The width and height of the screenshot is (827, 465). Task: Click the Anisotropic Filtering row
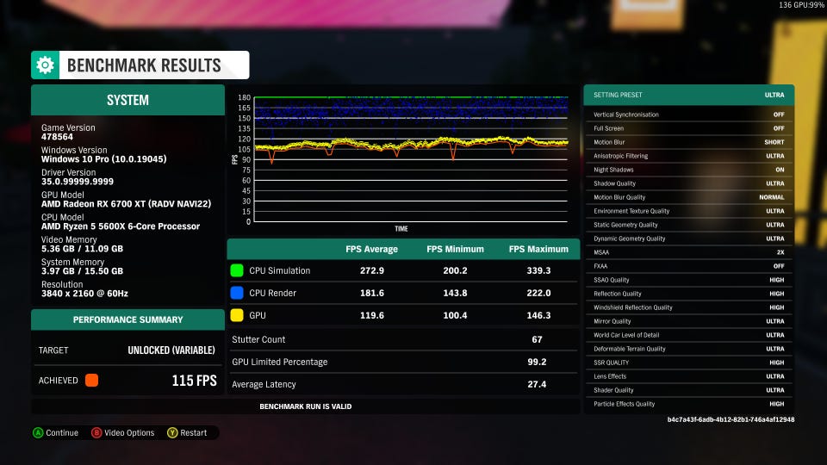pyautogui.click(x=689, y=156)
